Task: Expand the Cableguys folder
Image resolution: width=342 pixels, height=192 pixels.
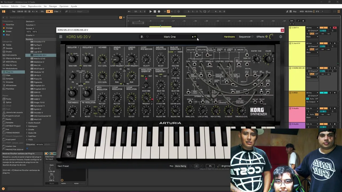Action: click(x=27, y=126)
